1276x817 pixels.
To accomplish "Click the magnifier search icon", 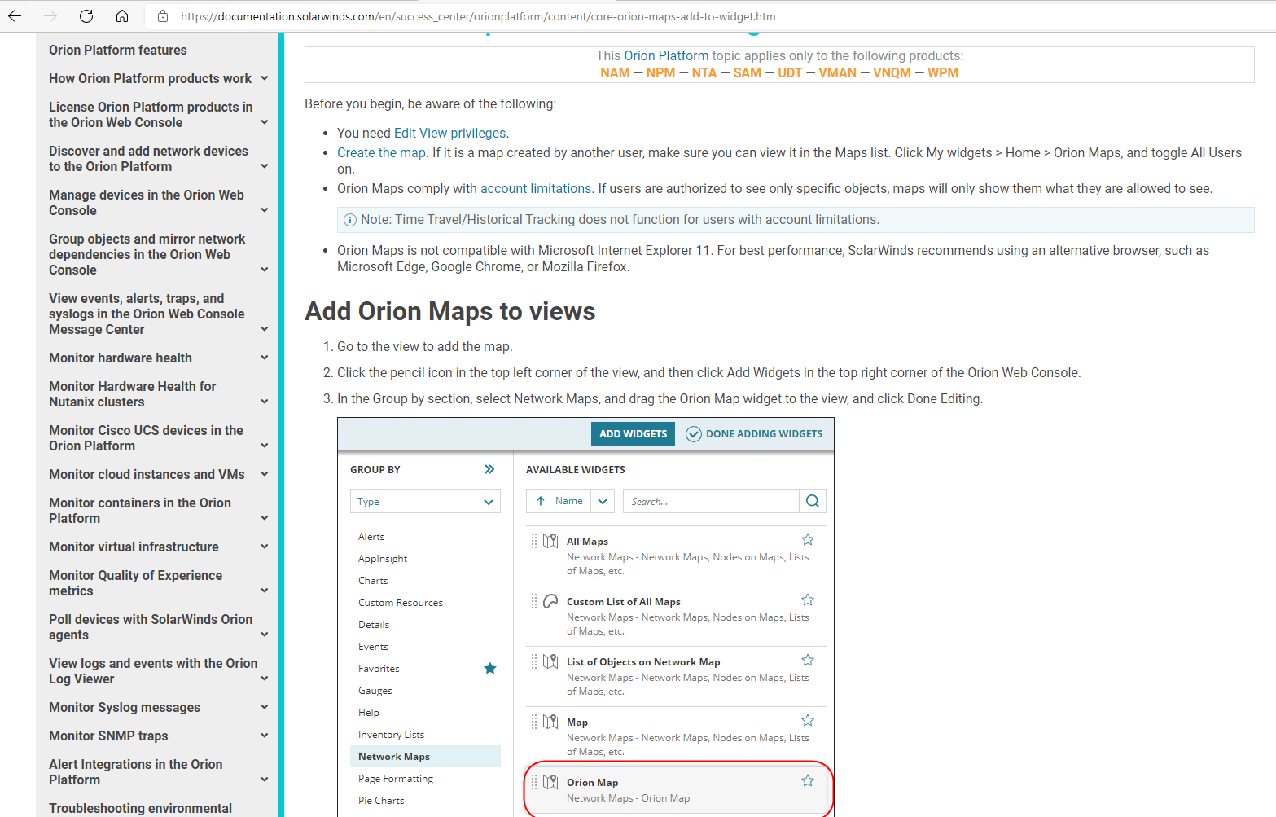I will pos(813,501).
